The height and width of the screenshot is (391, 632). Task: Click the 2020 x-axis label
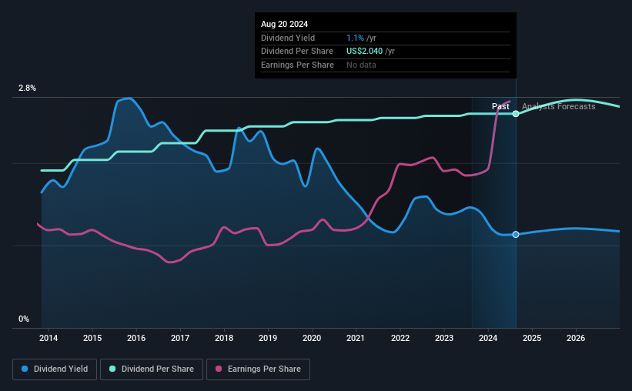pos(312,338)
